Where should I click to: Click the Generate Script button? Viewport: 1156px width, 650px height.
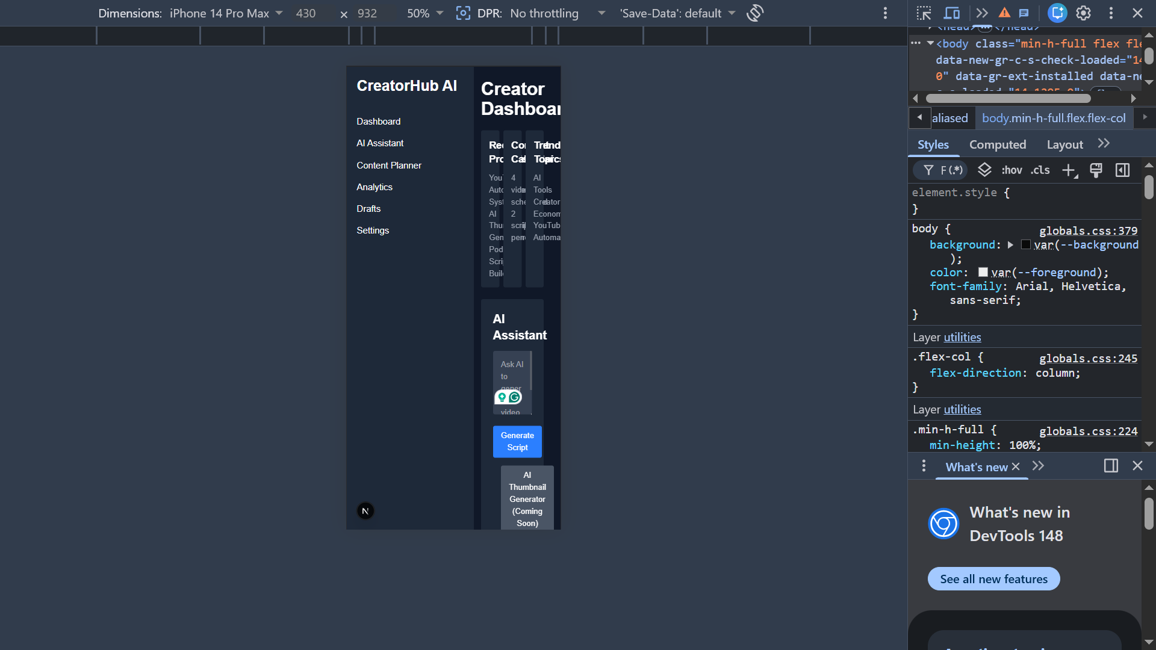pos(517,442)
